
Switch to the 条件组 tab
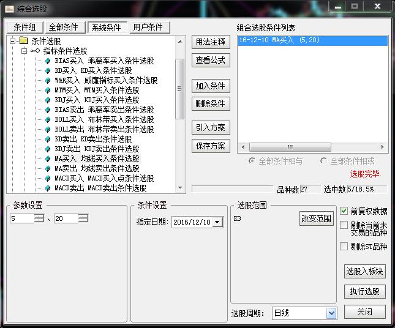[25, 27]
